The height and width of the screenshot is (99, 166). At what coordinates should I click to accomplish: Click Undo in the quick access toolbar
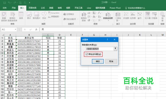pyautogui.click(x=9, y=3)
